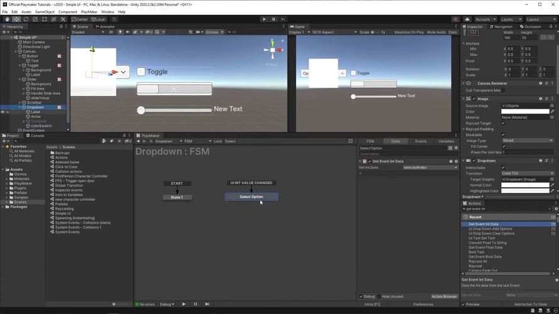Click the main toolbar Pause button

(274, 19)
